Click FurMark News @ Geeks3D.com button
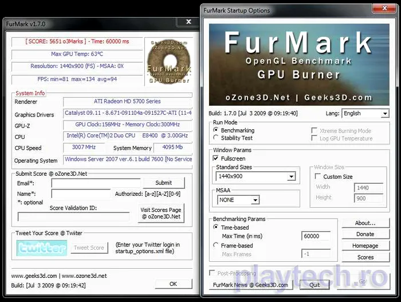Viewport: 401px width, 302px height. (251, 285)
